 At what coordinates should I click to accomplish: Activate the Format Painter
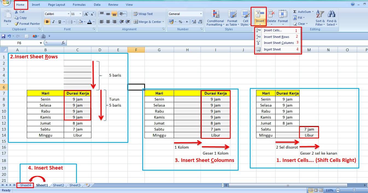pyautogui.click(x=27, y=24)
